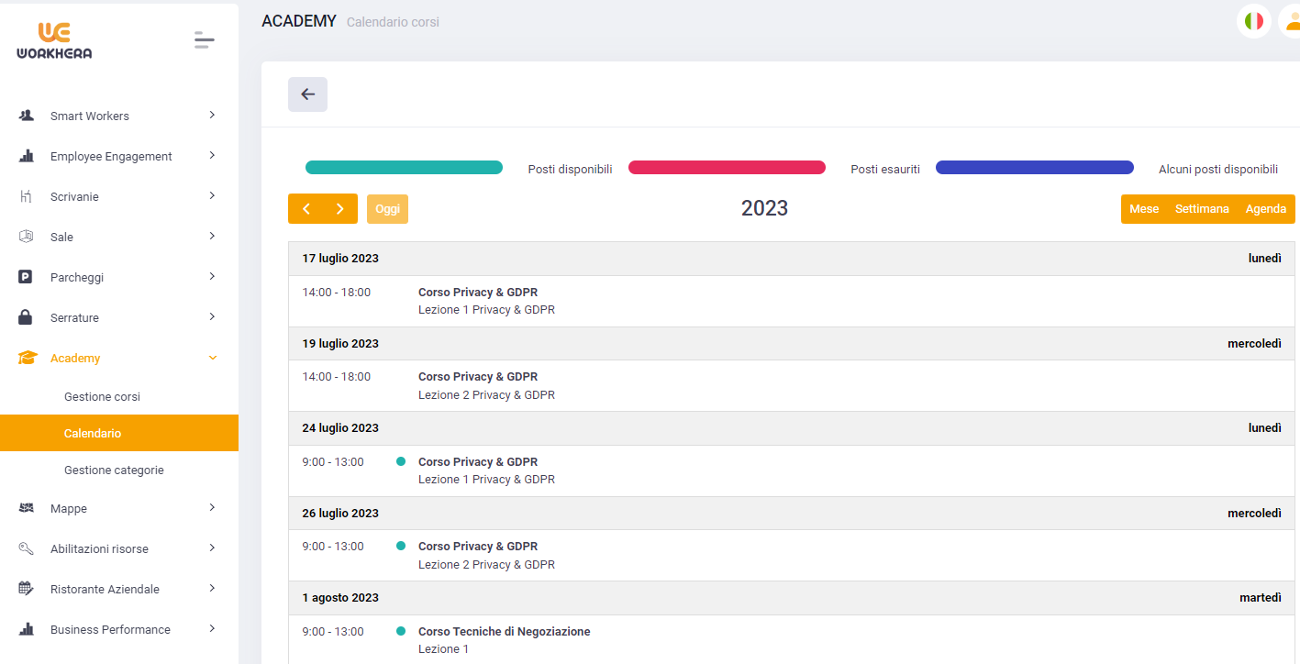Click the 24 luglio 2023 date header
1300x664 pixels.
pos(340,428)
